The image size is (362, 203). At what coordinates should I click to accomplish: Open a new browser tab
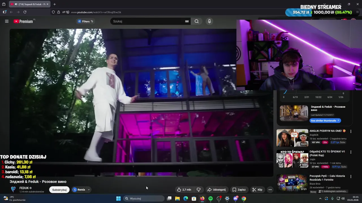[x=55, y=4]
